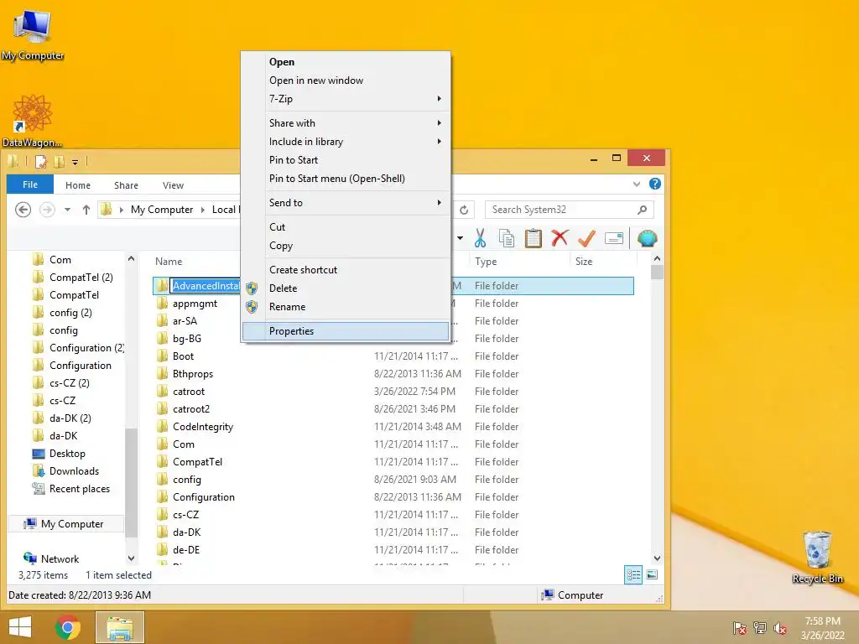The image size is (859, 644).
Task: Switch to Details view icon
Action: [633, 574]
